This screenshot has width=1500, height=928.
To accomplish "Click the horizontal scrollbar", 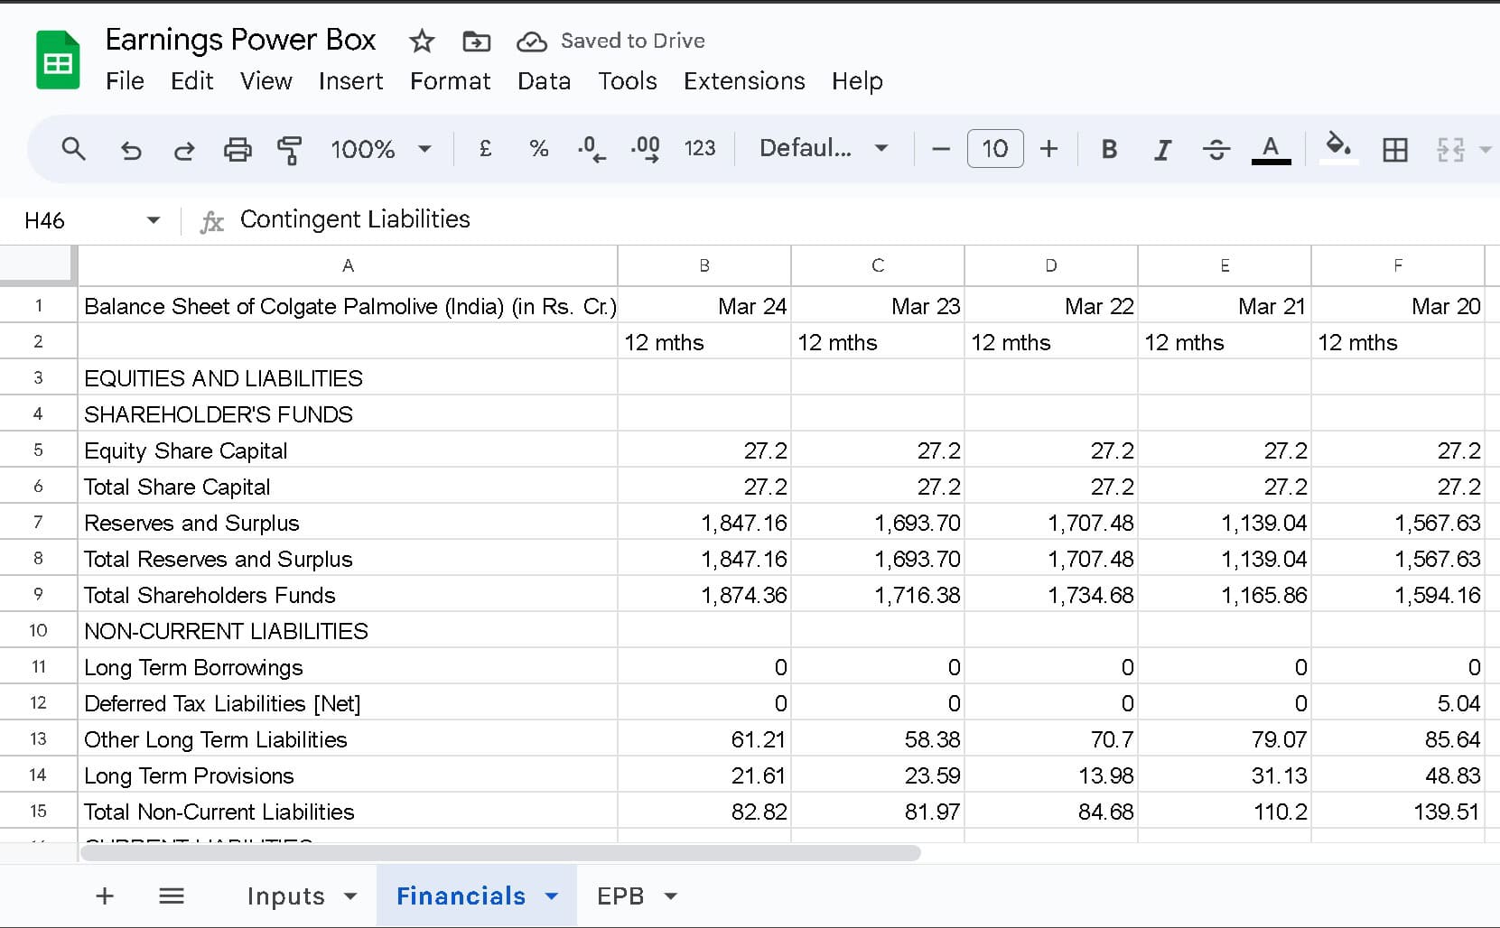I will pyautogui.click(x=497, y=851).
